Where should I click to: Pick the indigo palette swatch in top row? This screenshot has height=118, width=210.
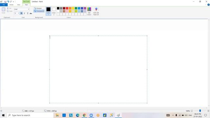82,8
